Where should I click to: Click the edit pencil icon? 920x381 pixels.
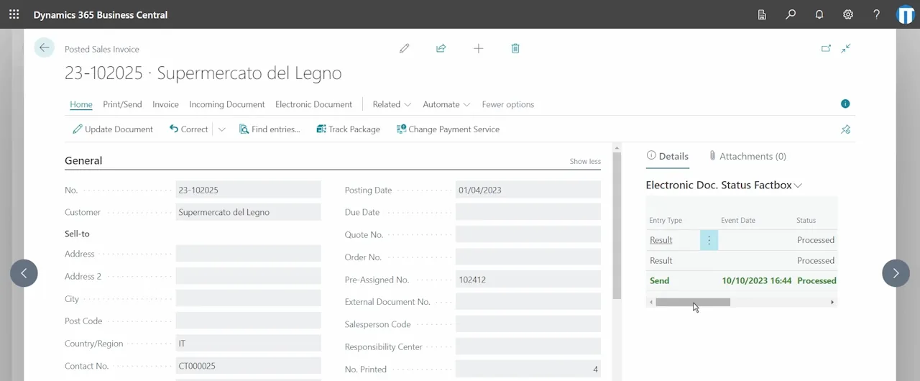click(x=405, y=48)
